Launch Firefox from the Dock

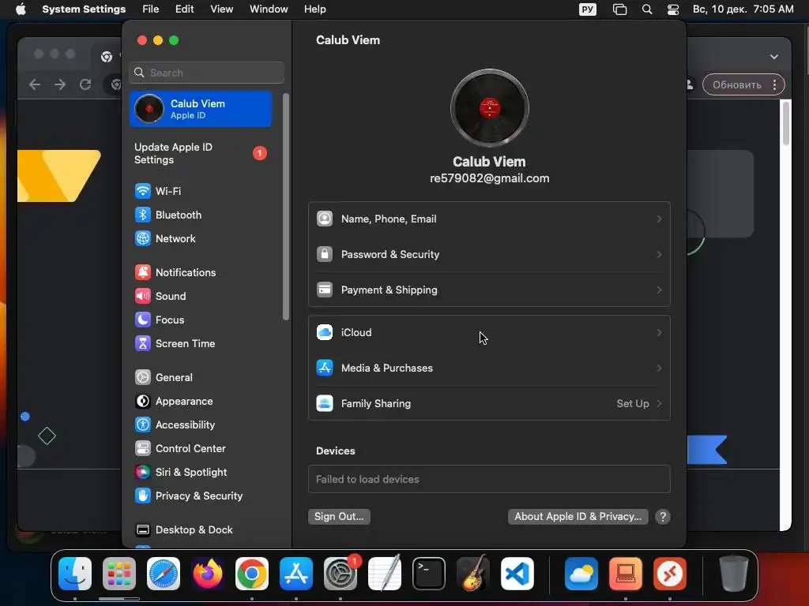[208, 574]
